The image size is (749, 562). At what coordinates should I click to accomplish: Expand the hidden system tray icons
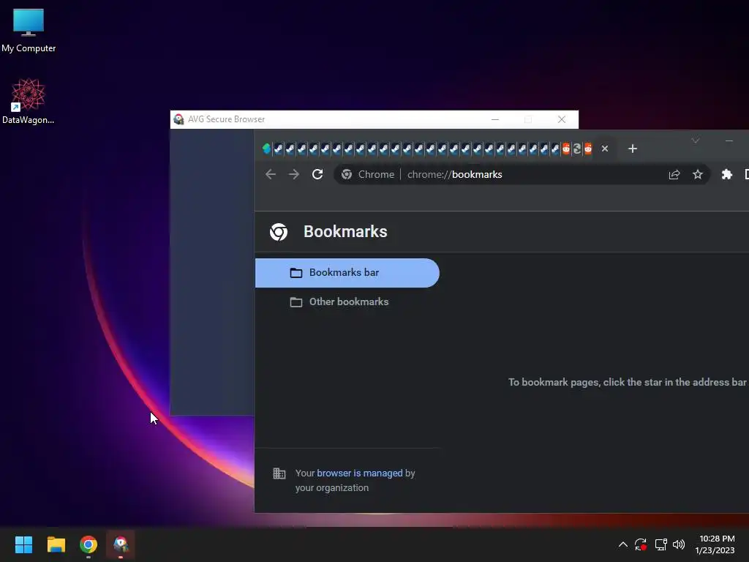(x=623, y=544)
